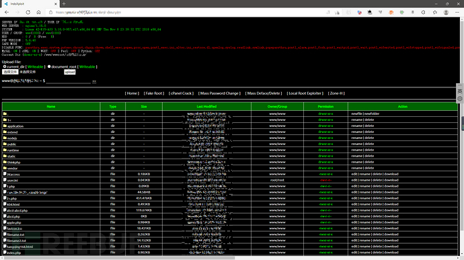Click the static folder icon
Image resolution: width=464 pixels, height=260 pixels.
click(5, 156)
